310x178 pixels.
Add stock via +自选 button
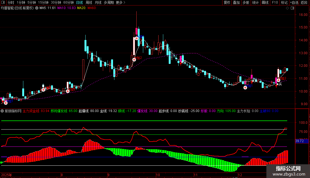pos(294,3)
